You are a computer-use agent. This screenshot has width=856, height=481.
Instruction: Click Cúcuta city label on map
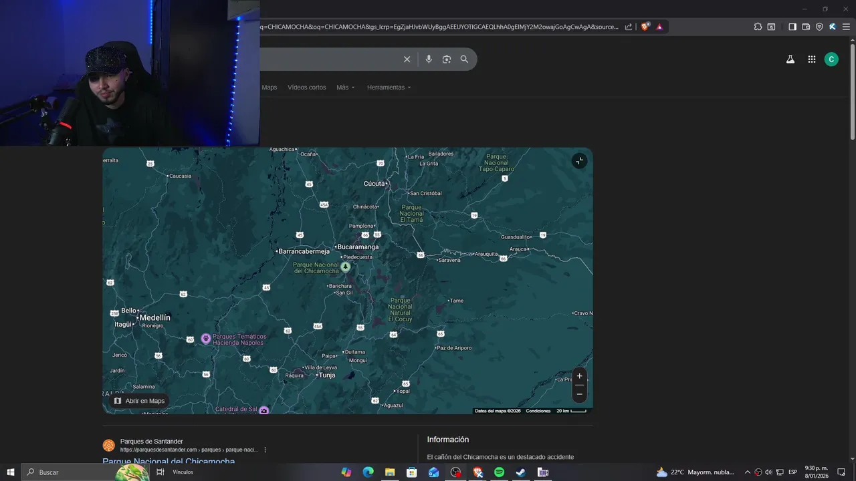click(x=374, y=183)
